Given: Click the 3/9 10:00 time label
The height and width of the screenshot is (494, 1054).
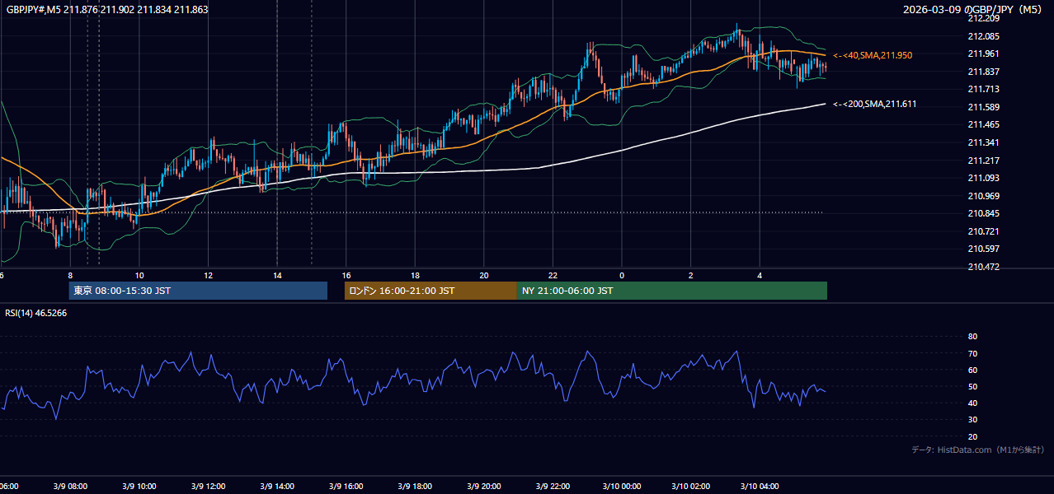Looking at the screenshot, I should point(139,487).
